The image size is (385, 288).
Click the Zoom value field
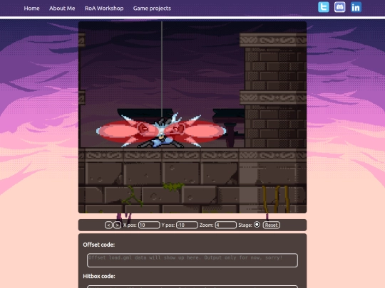(x=225, y=225)
